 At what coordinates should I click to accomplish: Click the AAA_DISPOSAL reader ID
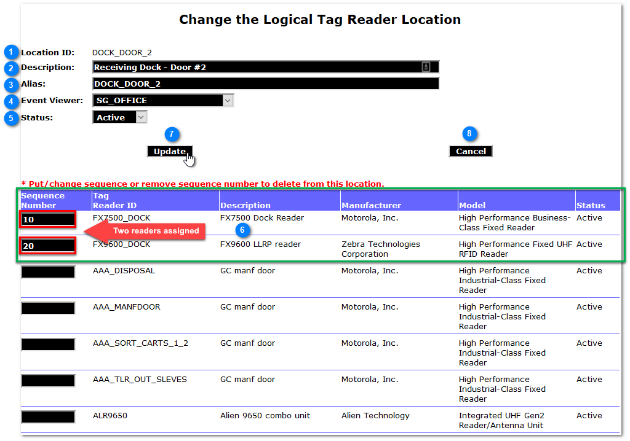(x=124, y=270)
